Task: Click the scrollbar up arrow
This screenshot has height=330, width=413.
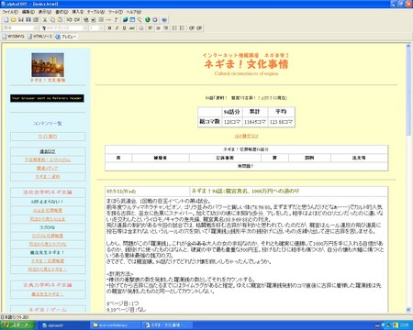Action: 408,46
